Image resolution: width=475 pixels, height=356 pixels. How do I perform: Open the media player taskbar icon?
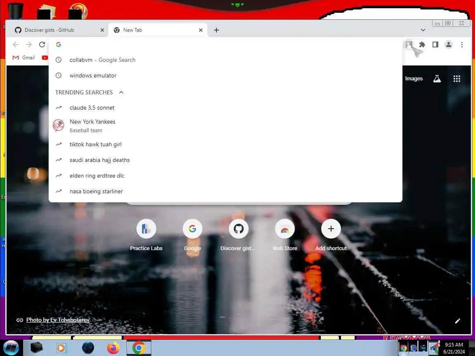click(61, 348)
